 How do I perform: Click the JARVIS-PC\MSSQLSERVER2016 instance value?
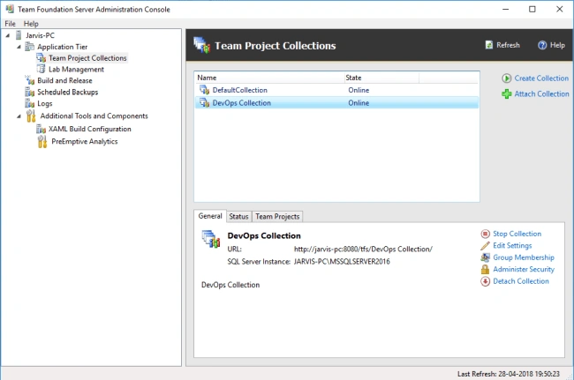coord(342,262)
